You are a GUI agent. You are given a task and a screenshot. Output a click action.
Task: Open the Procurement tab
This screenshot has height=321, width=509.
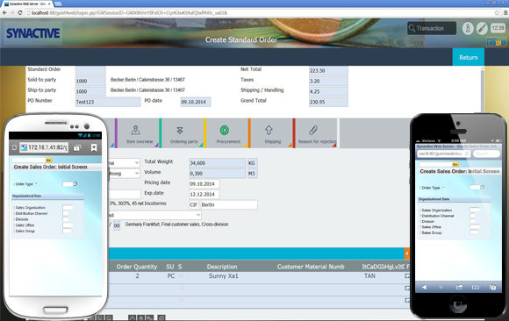(227, 133)
